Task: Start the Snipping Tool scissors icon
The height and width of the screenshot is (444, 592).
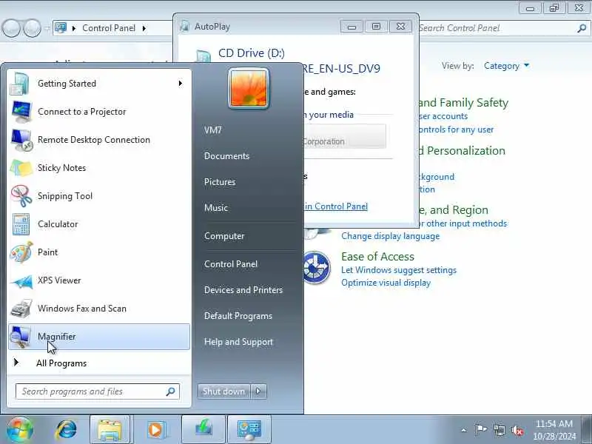Action: click(x=21, y=196)
